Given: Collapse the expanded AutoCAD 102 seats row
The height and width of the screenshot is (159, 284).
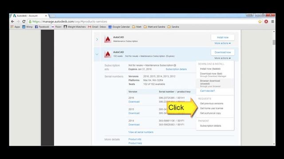Looking at the screenshot, I should coord(97,54).
